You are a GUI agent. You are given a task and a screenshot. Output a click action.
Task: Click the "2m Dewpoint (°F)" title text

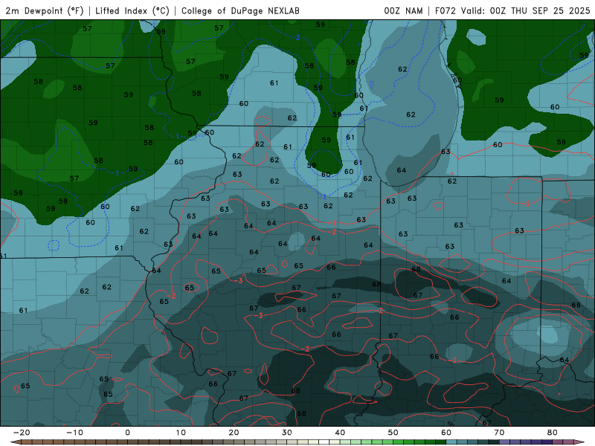[45, 10]
